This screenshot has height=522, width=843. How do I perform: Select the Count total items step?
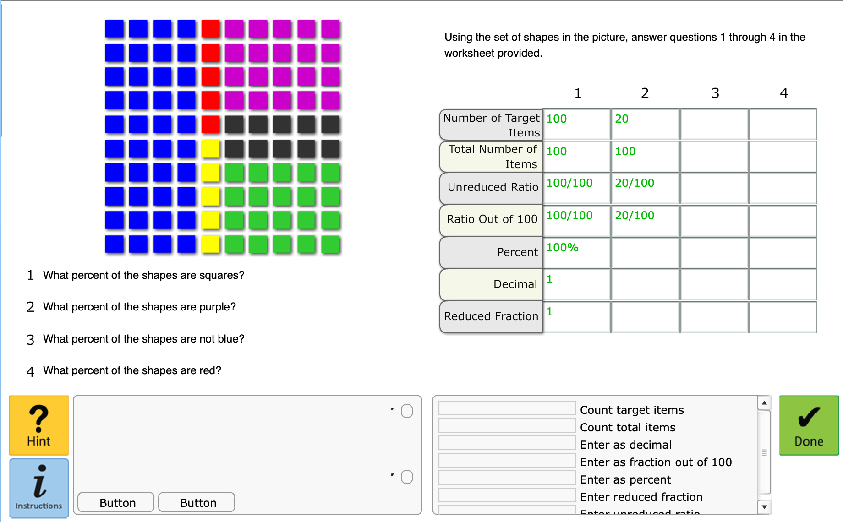[x=627, y=427]
